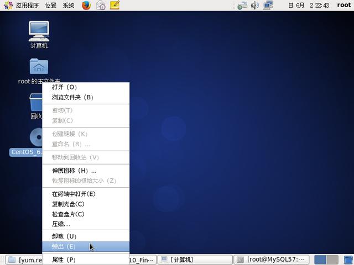Launch Firefox from the top panel
Screen dimensions: 354x265
(86, 5)
